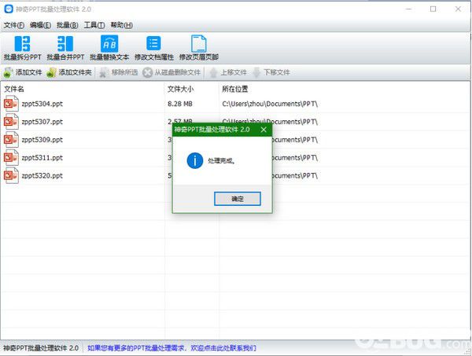Click 上移文件 toolbar button

coord(228,72)
